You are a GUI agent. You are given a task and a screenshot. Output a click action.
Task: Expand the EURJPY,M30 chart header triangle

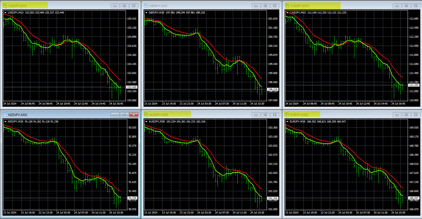(x=287, y=121)
